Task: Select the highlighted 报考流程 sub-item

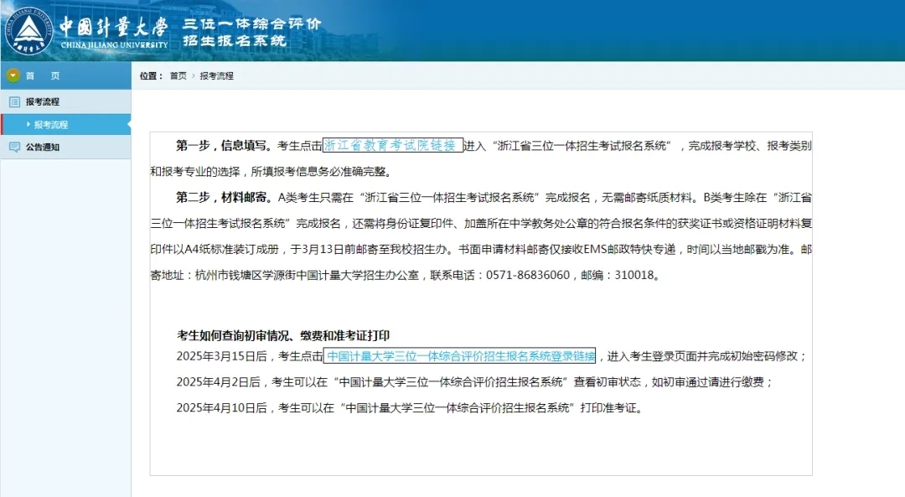Action: [x=51, y=124]
